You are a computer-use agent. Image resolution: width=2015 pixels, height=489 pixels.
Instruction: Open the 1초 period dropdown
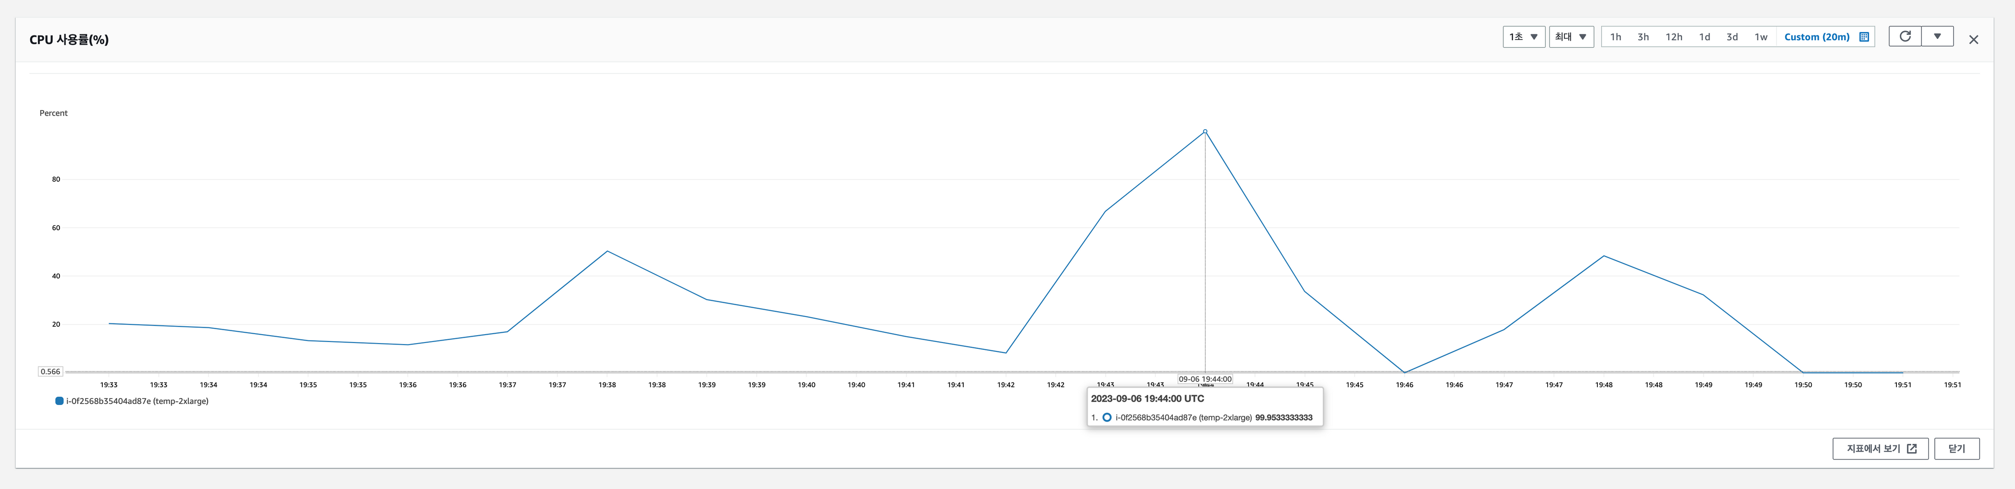coord(1523,37)
